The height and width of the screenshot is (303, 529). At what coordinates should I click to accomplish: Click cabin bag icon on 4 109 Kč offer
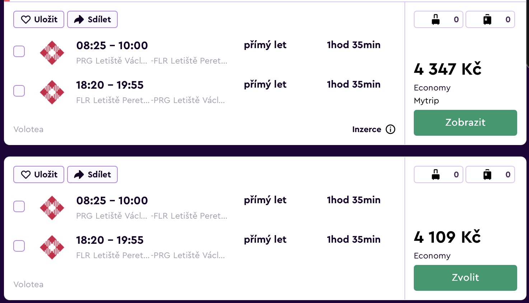click(436, 174)
